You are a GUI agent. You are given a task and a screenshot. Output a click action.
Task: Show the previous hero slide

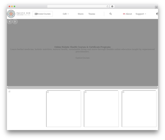click(x=10, y=22)
